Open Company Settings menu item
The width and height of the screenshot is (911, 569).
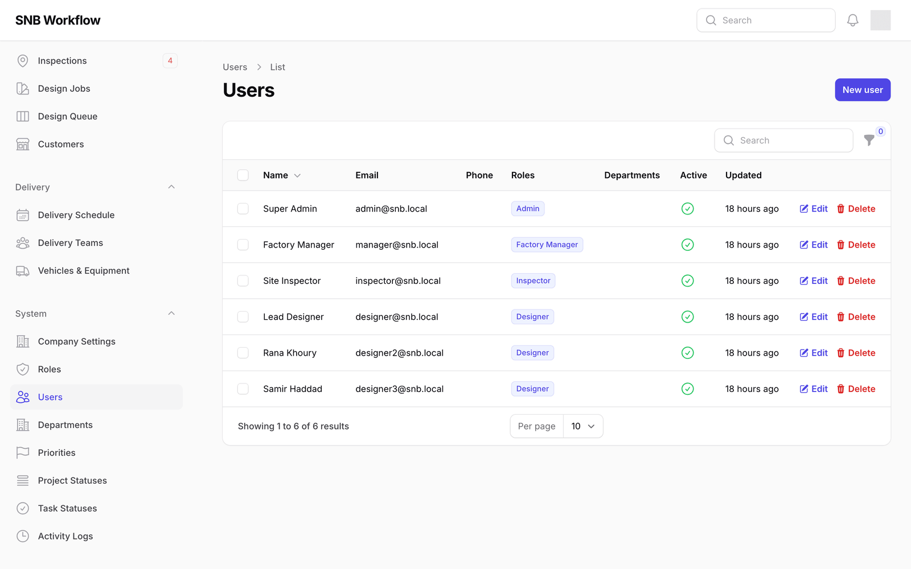96,341
